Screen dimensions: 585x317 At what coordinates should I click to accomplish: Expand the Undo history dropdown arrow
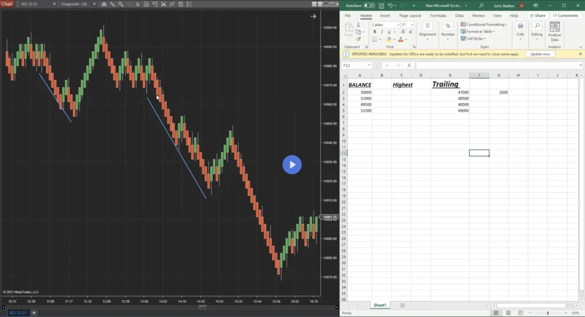(x=395, y=6)
